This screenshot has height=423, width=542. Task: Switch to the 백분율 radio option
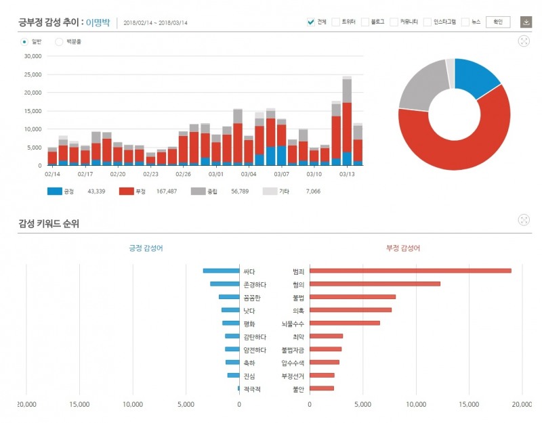point(59,41)
